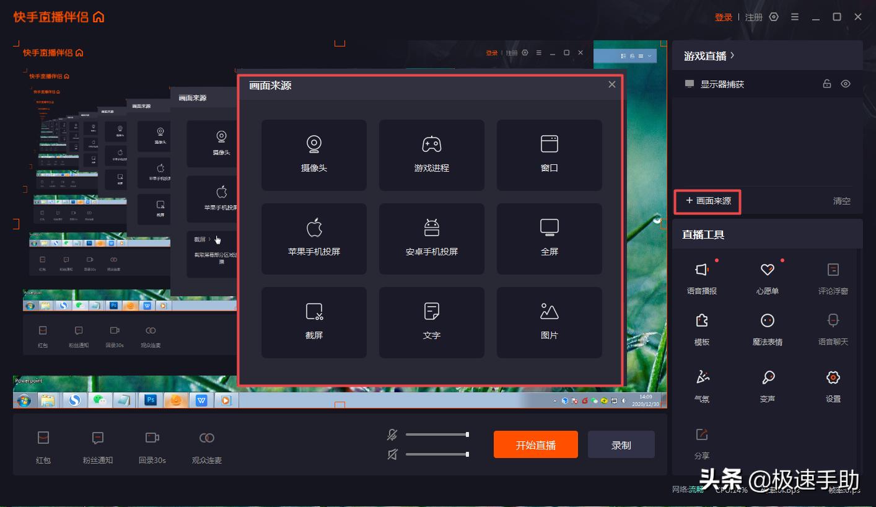876x507 pixels.
Task: Choose 游戏进程 source in the dialog
Action: tap(431, 155)
